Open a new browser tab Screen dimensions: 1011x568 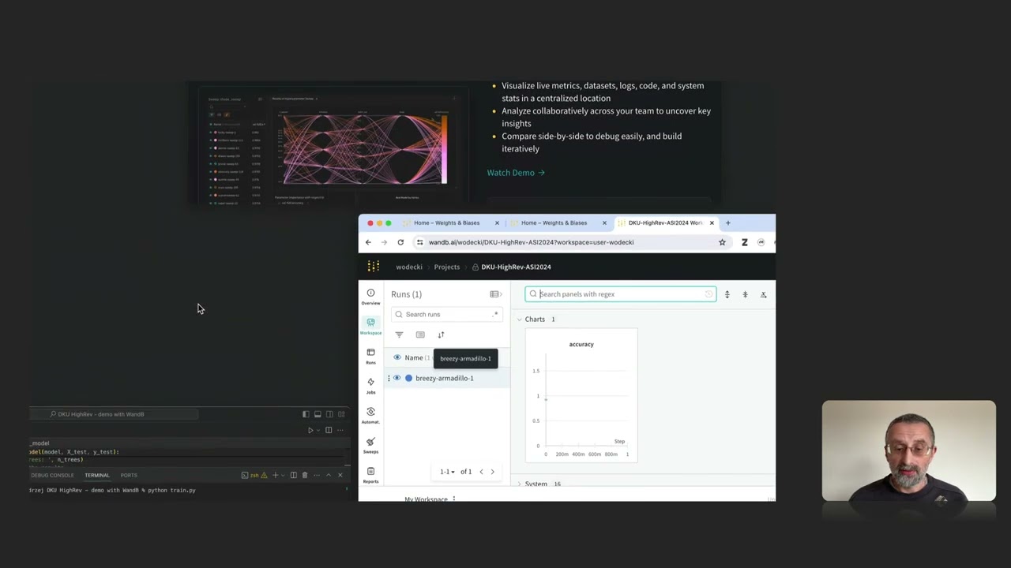[x=727, y=222]
